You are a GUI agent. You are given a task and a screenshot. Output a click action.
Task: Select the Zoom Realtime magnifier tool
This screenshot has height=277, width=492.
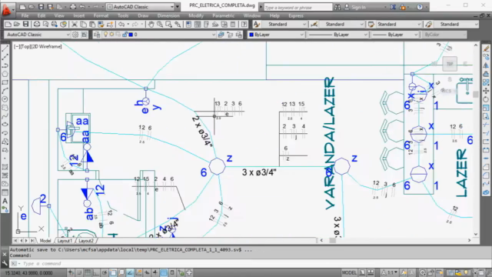(x=160, y=24)
